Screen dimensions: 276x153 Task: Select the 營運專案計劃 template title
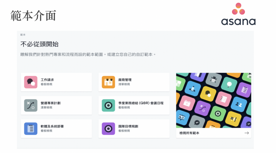coord(50,103)
